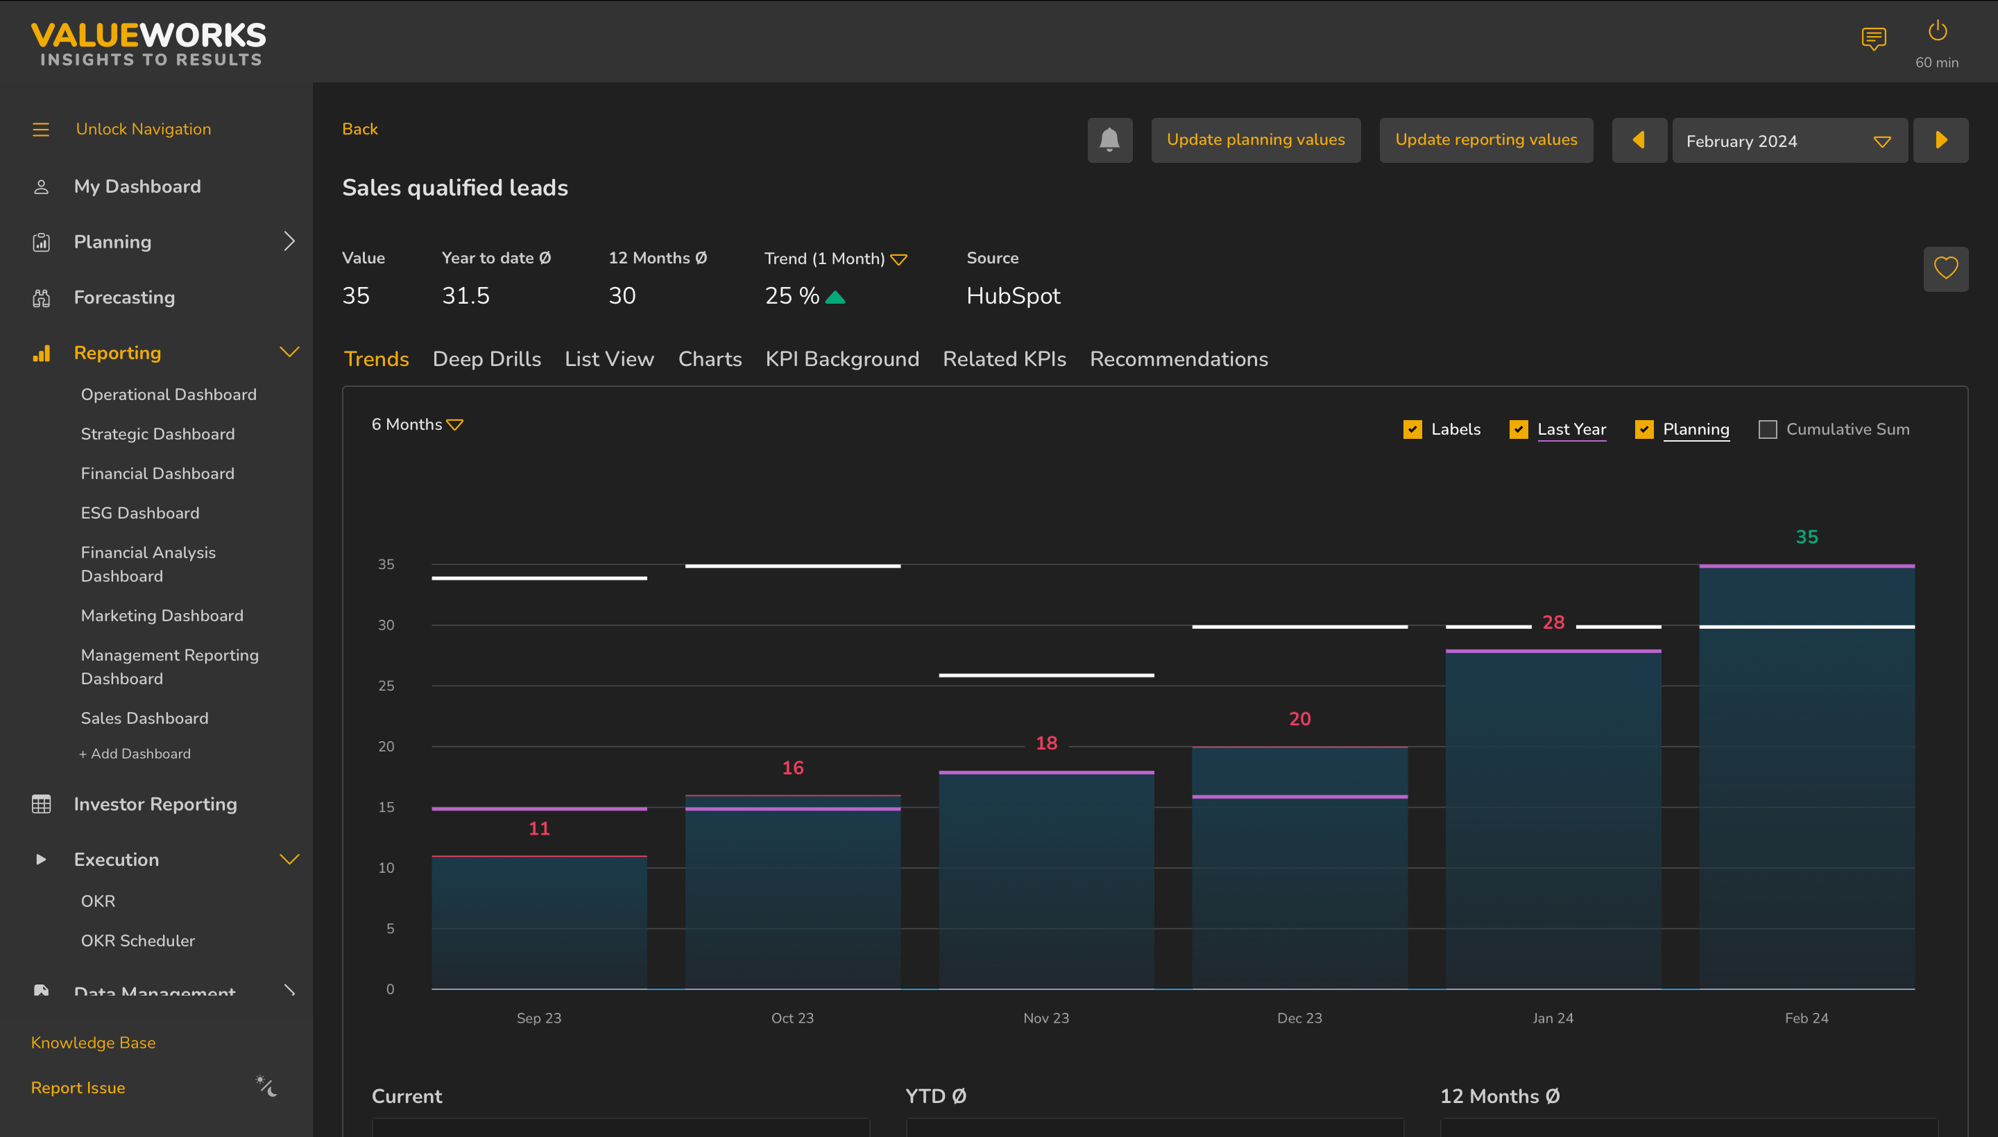Open the February 2024 month dropdown
Viewport: 1998px width, 1137px height.
coord(1788,141)
